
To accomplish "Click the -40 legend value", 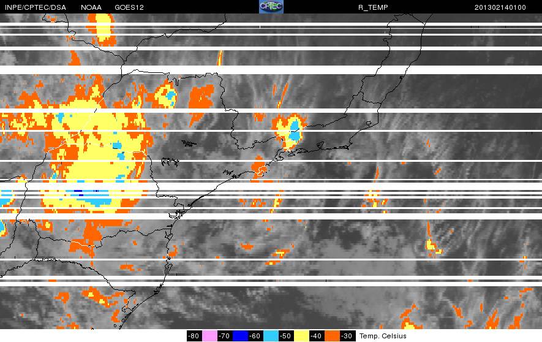I will (x=316, y=336).
